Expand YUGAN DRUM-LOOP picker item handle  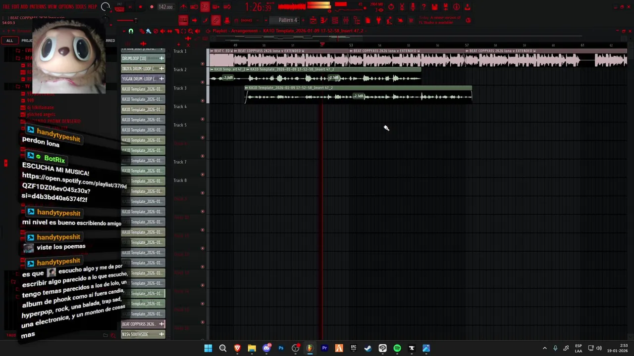tap(161, 79)
